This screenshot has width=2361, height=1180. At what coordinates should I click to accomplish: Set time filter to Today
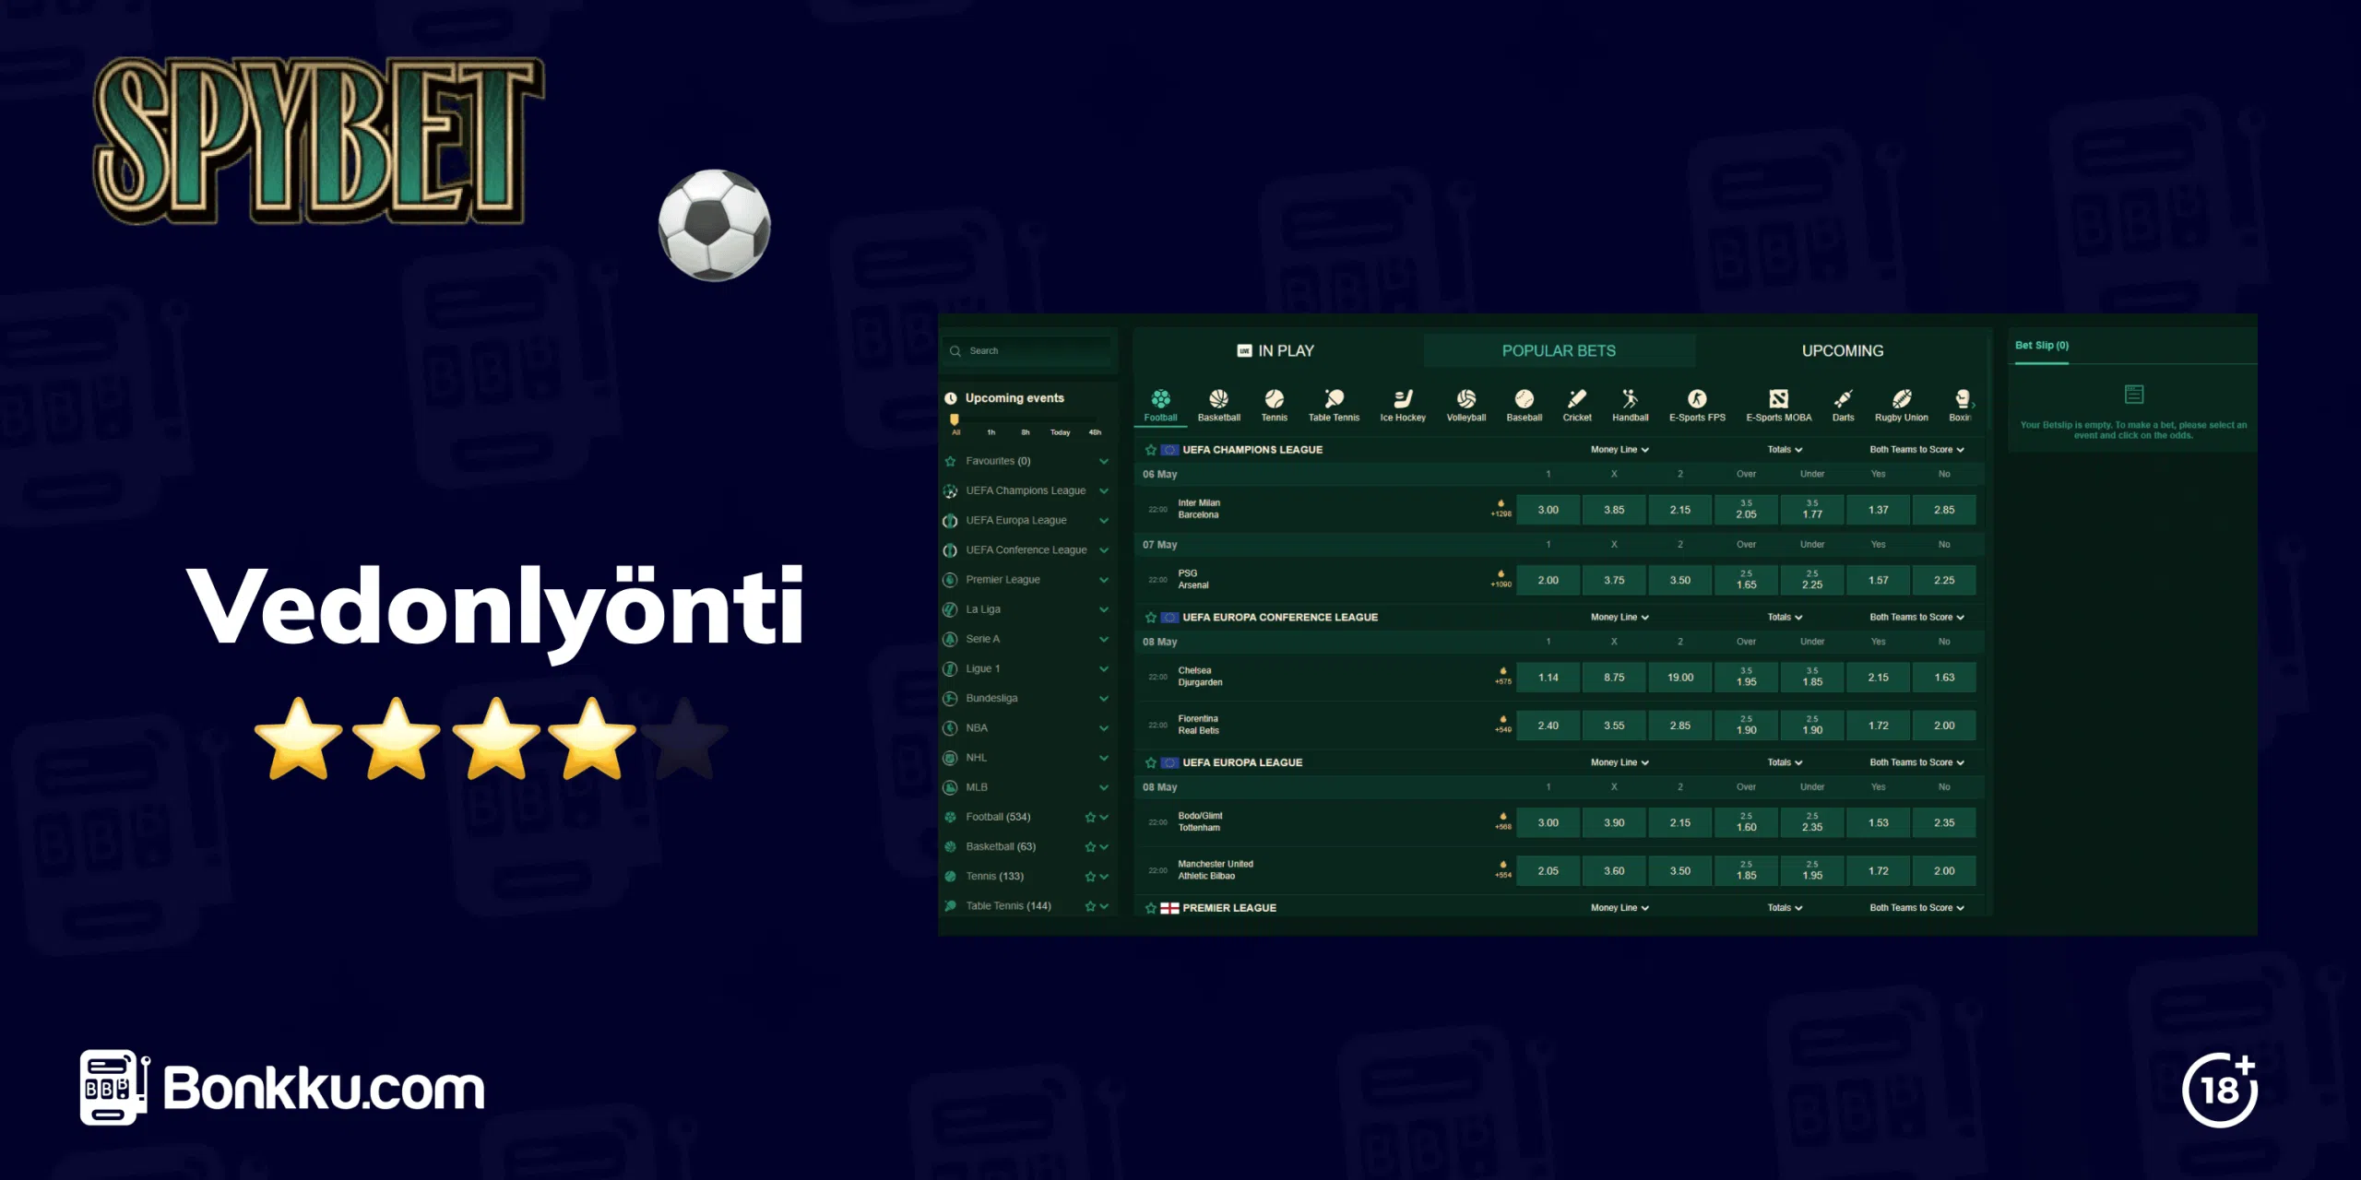[x=1060, y=432]
